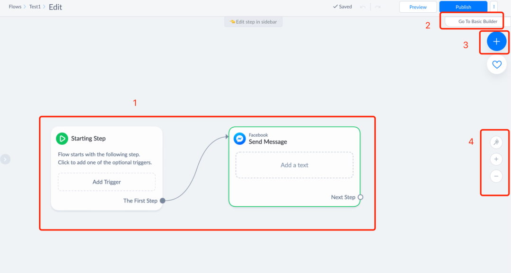Click the undo arrow icon
This screenshot has height=273, width=511.
click(x=363, y=7)
